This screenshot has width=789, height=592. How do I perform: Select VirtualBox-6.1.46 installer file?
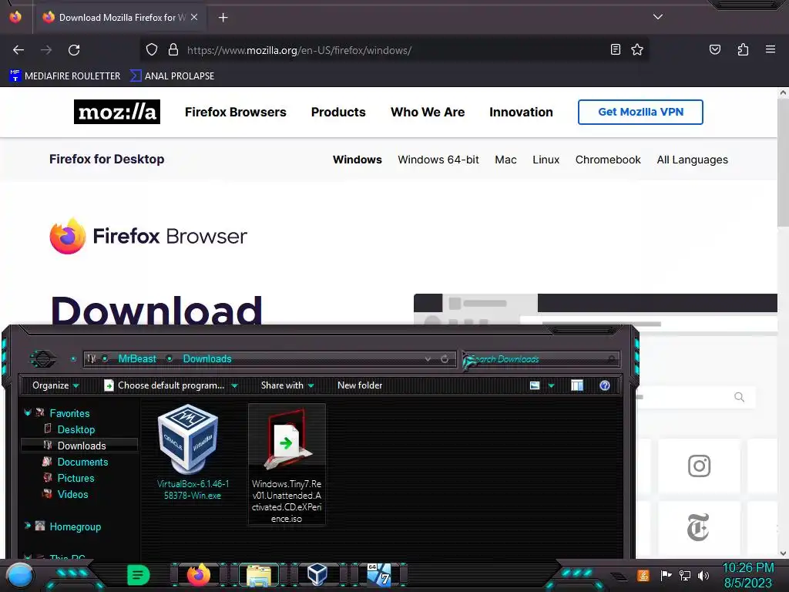193,453
